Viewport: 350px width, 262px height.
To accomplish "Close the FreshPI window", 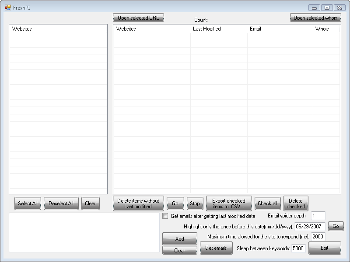I will (340, 8).
